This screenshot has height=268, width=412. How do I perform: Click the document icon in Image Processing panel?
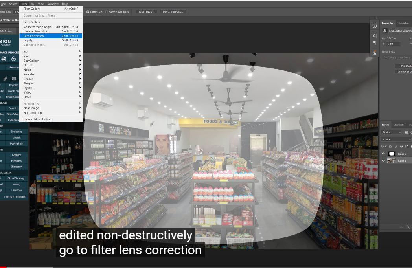coord(4,59)
